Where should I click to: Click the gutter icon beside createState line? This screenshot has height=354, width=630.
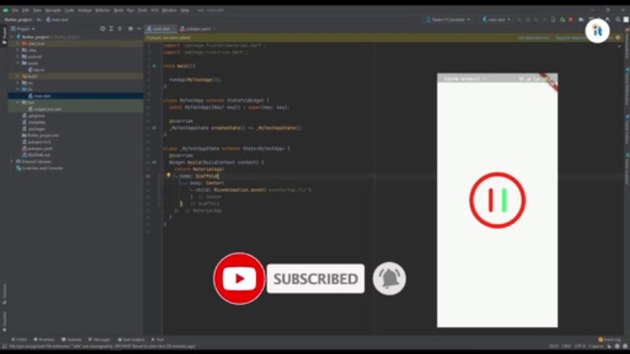click(x=154, y=128)
